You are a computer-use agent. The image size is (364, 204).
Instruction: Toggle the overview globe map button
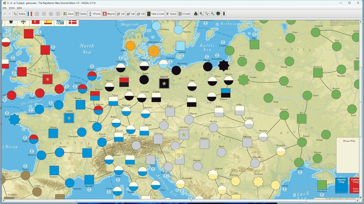[218, 14]
